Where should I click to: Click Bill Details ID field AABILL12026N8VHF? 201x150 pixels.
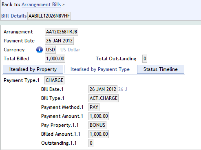49,16
